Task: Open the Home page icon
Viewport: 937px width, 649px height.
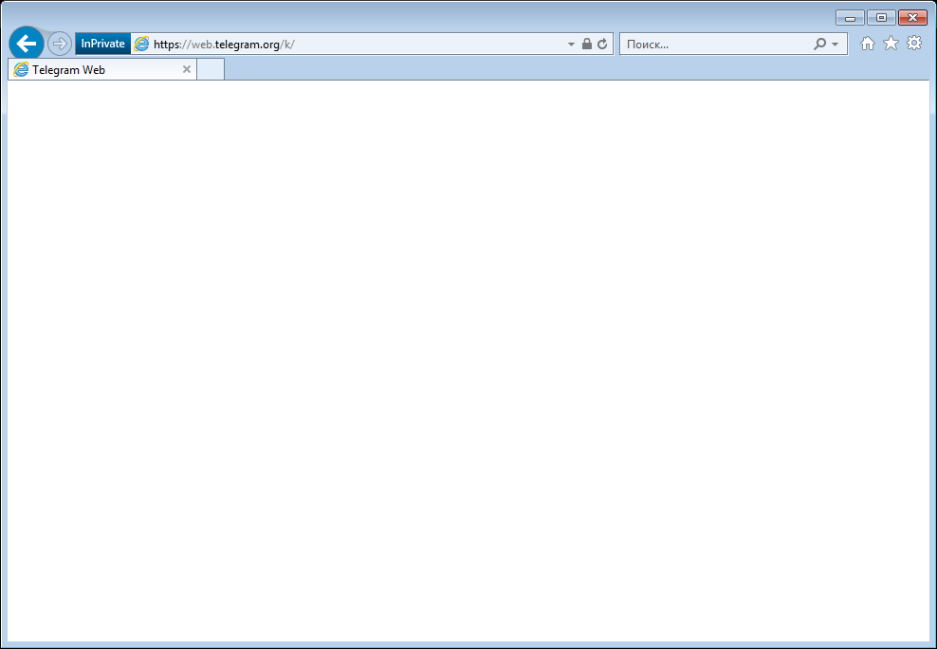Action: (x=868, y=43)
